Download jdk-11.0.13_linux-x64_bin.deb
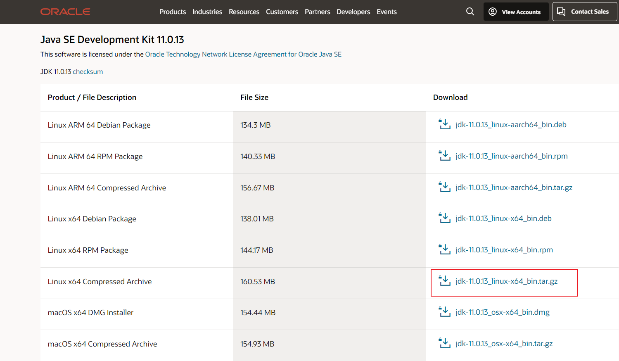The height and width of the screenshot is (361, 619). 503,218
